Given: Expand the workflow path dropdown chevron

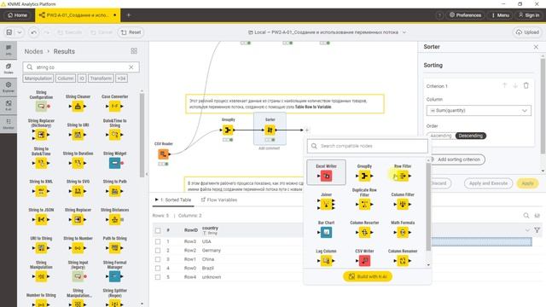Looking at the screenshot, I should point(404,32).
